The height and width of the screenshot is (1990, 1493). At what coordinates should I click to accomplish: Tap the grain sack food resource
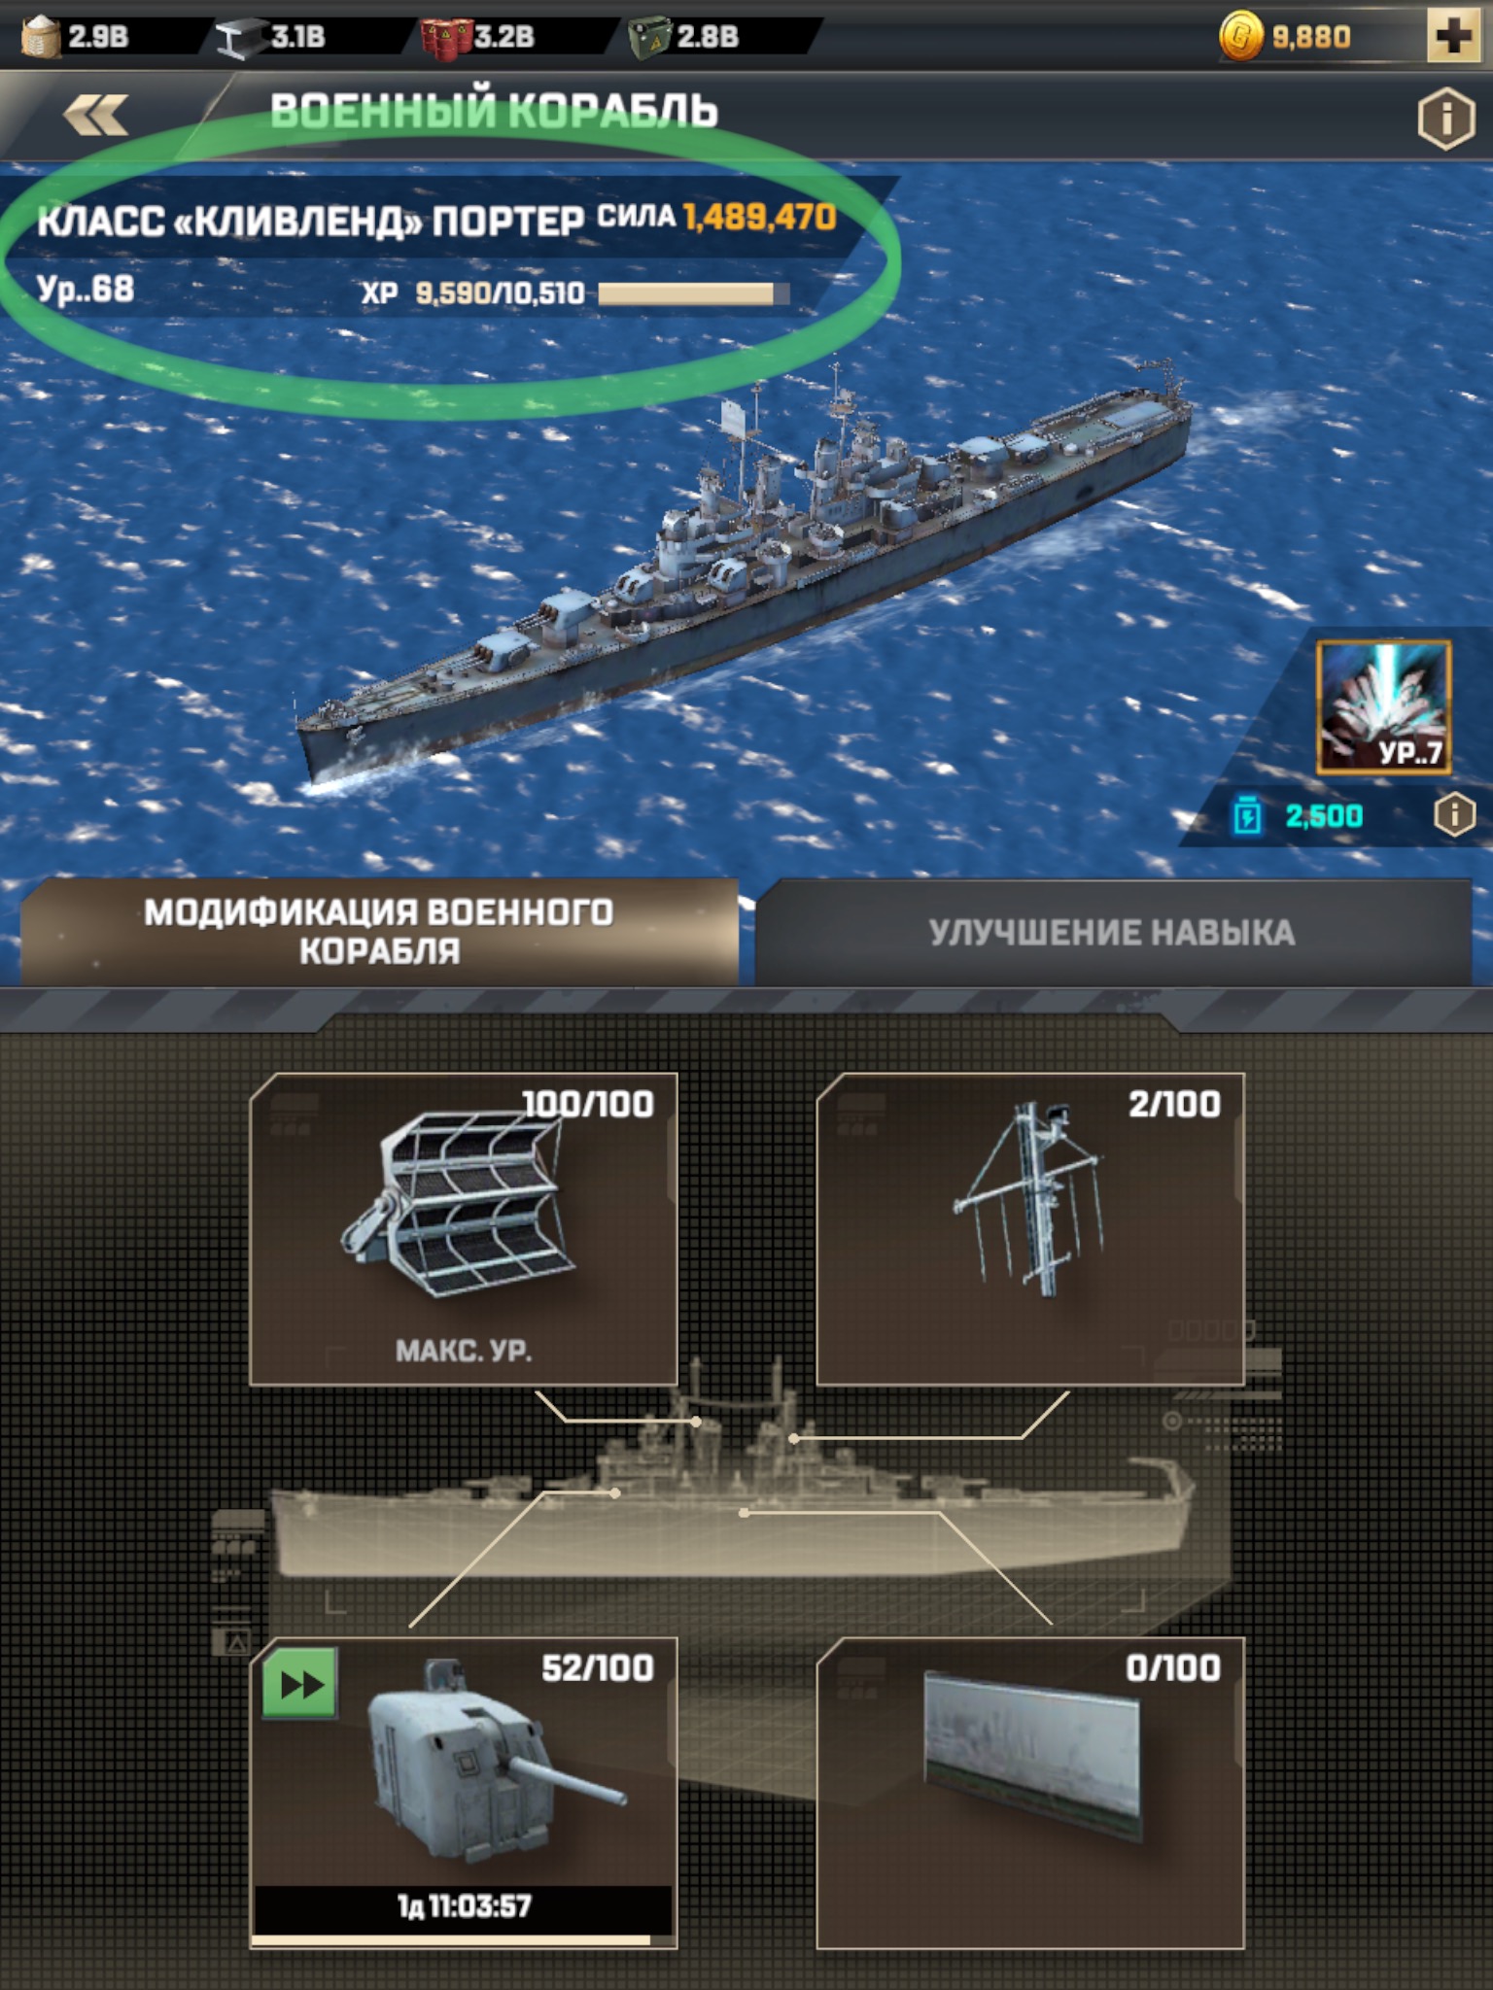click(41, 38)
